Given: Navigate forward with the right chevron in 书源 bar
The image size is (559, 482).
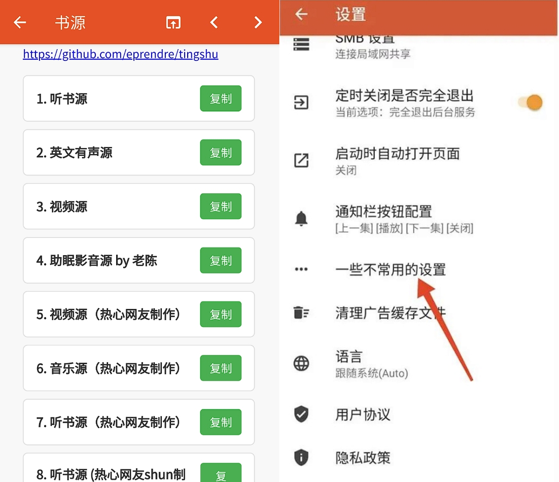Looking at the screenshot, I should click(x=258, y=22).
